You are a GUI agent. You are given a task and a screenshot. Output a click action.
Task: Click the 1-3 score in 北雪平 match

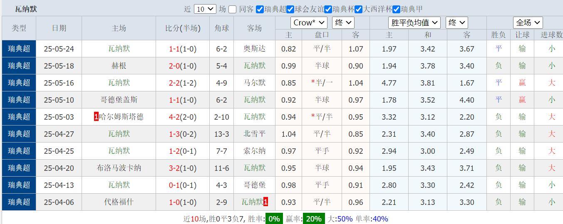pos(174,134)
